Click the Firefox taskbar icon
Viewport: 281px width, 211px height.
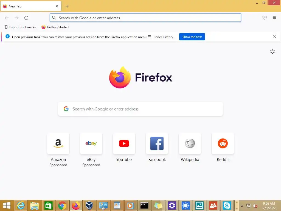coord(76,206)
